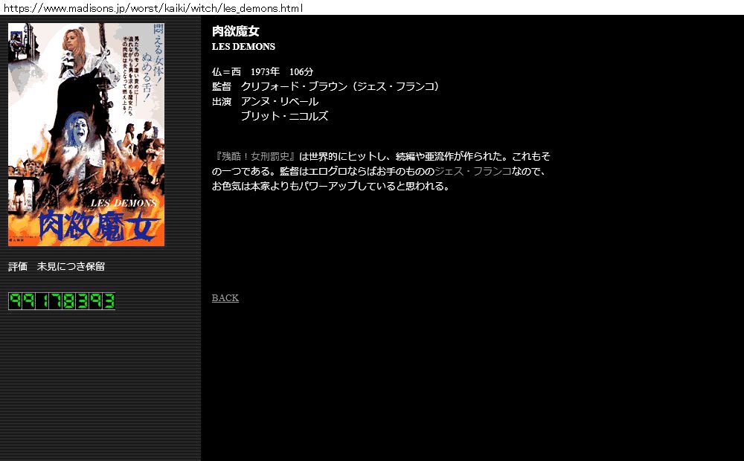Screen dimensions: 744x461
Task: Click the 出演 label
Action: (221, 101)
